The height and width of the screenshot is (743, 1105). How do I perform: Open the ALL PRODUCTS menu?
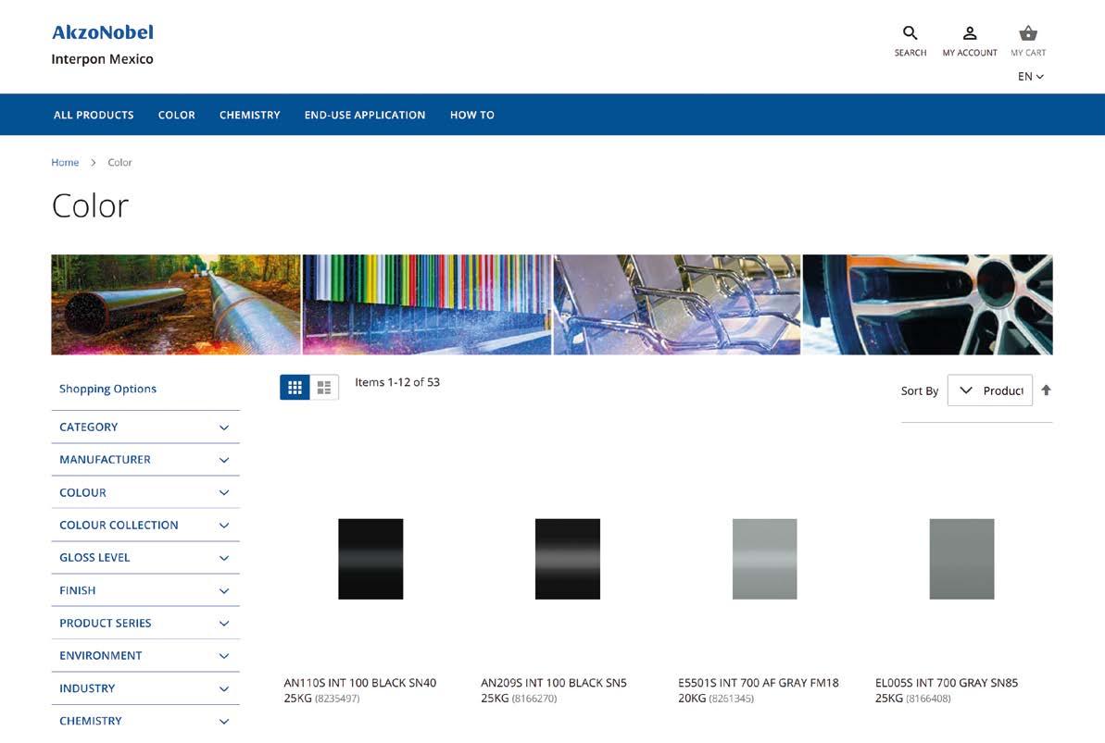pyautogui.click(x=94, y=115)
